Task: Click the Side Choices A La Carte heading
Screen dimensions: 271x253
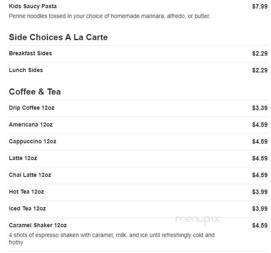Action: tap(58, 37)
